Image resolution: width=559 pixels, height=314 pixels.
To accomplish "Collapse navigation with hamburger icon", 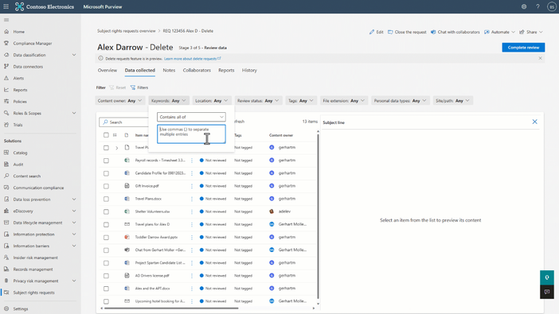I will [6, 20].
